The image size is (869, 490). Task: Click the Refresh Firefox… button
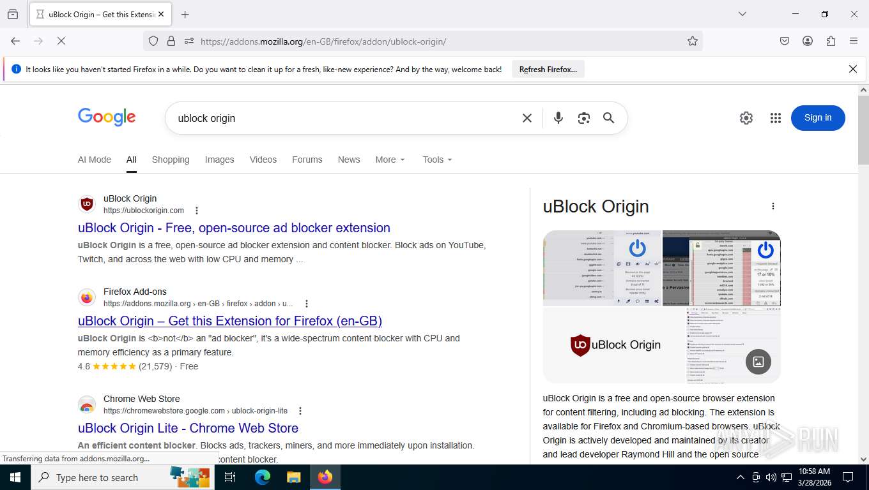click(548, 69)
